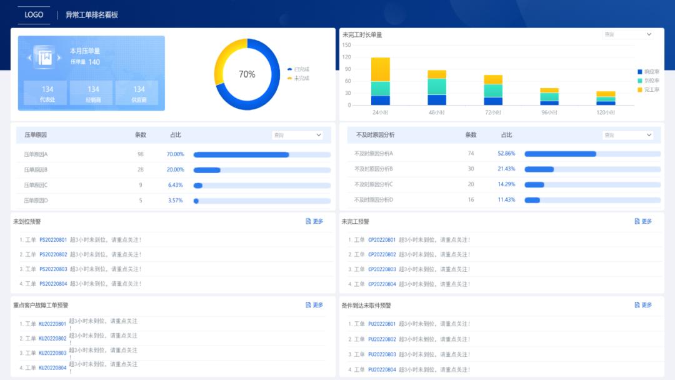
Task: Select the 代表处 tile showing 134
Action: (47, 93)
